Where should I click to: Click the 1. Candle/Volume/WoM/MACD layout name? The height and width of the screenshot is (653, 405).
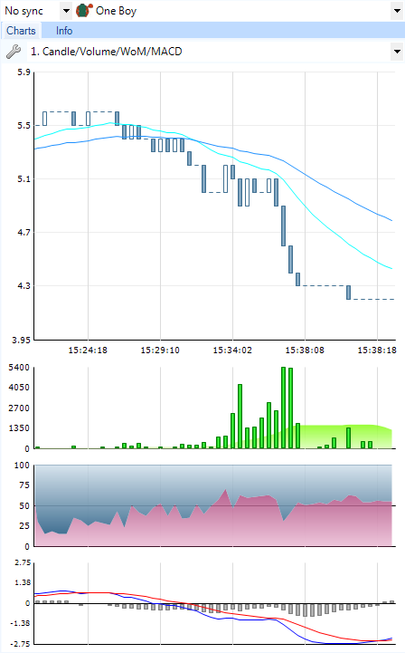[107, 52]
